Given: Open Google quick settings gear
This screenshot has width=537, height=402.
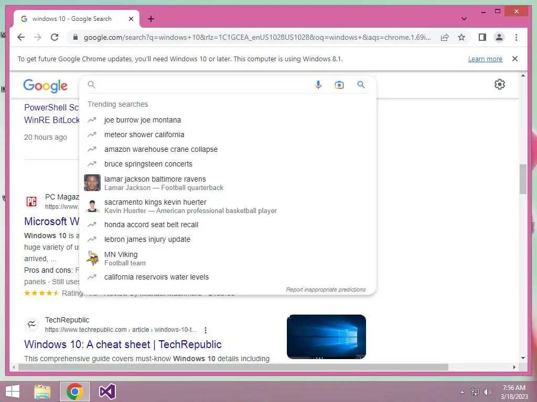Looking at the screenshot, I should point(500,84).
